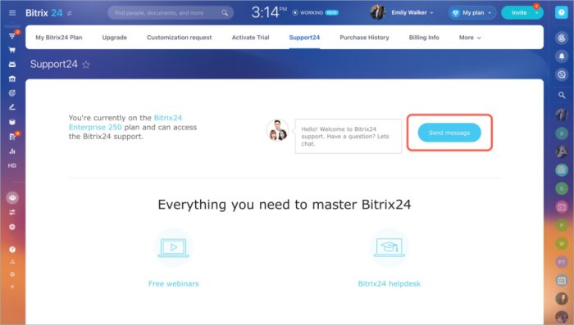Expand the Invite button dropdown arrow
The image size is (574, 325).
[536, 13]
